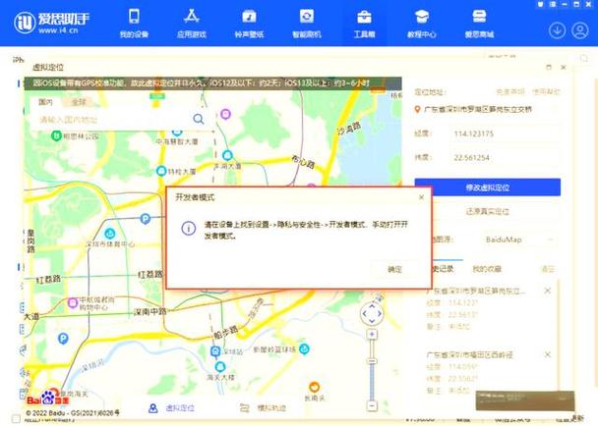Viewport: 598px width, 426px height.
Task: Click the longitude field 114.123175
Action: point(506,133)
